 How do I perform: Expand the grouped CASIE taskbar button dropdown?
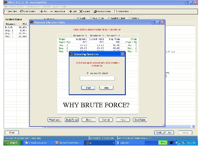(x=114, y=143)
